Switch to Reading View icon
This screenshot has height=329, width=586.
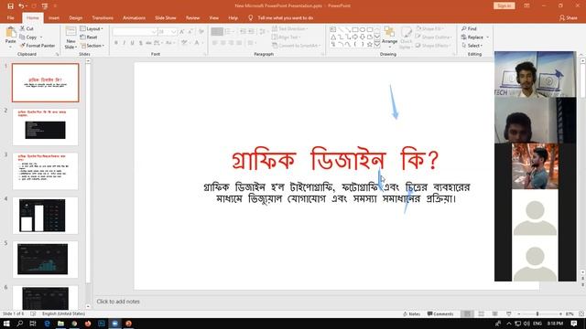coord(494,314)
